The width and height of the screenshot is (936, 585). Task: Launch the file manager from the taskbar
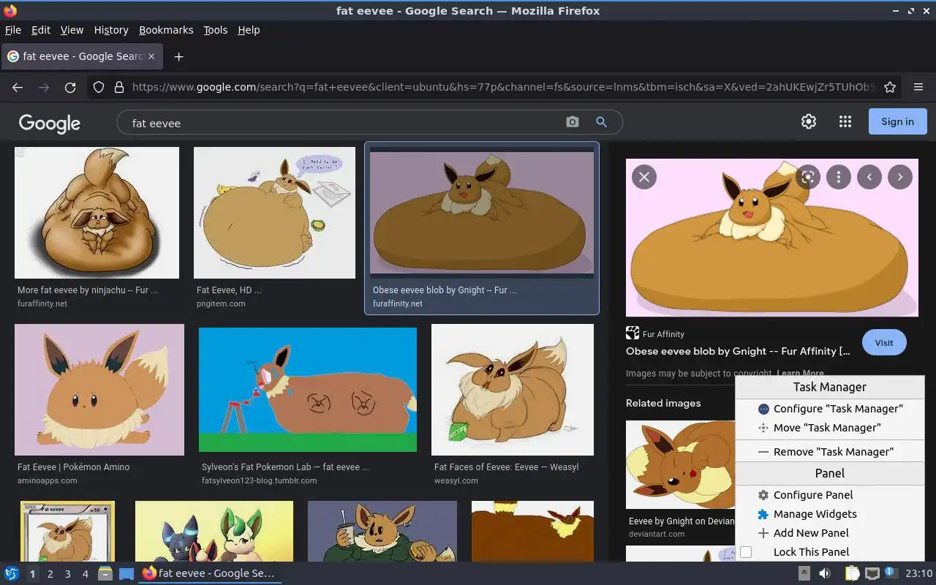[105, 573]
